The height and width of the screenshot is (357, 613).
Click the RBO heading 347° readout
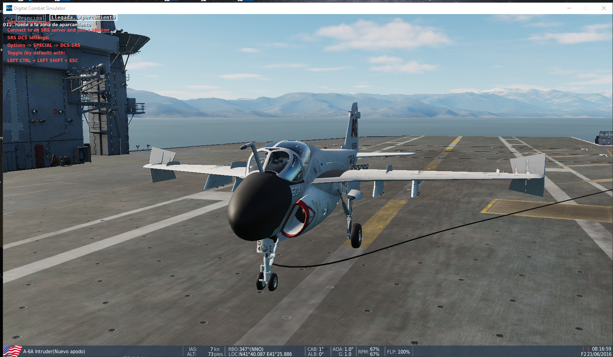point(246,349)
